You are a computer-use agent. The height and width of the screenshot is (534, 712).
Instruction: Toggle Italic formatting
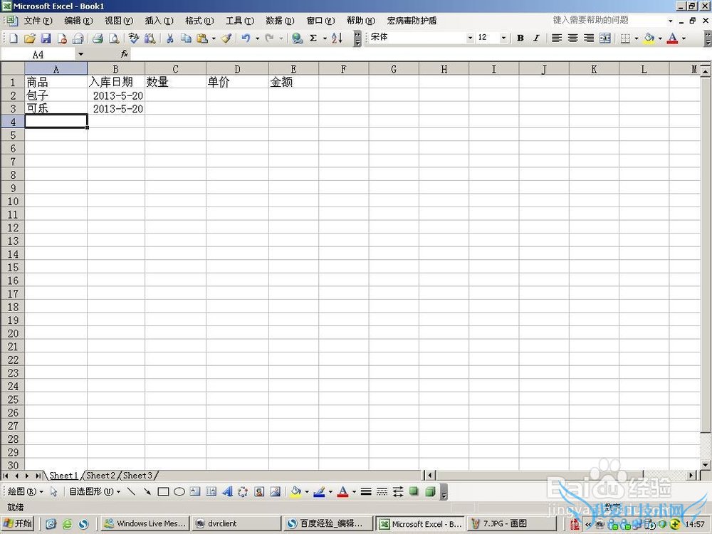click(536, 38)
